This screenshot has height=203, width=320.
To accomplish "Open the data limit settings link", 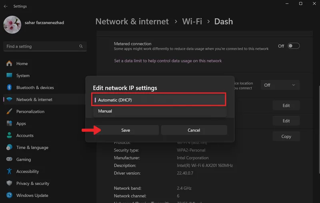I will pos(168,61).
